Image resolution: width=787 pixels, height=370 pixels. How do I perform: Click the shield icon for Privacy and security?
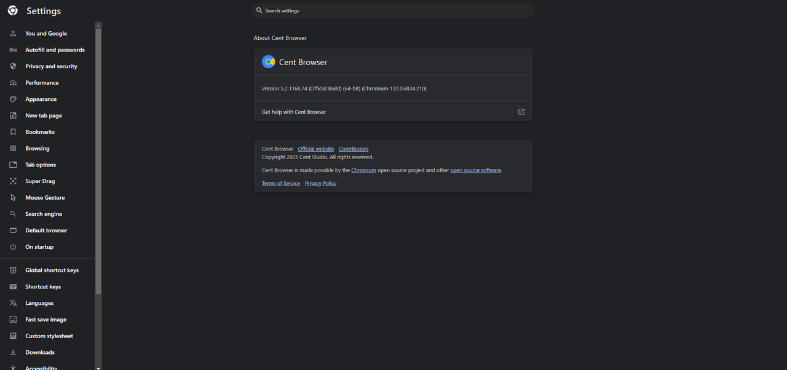[13, 66]
